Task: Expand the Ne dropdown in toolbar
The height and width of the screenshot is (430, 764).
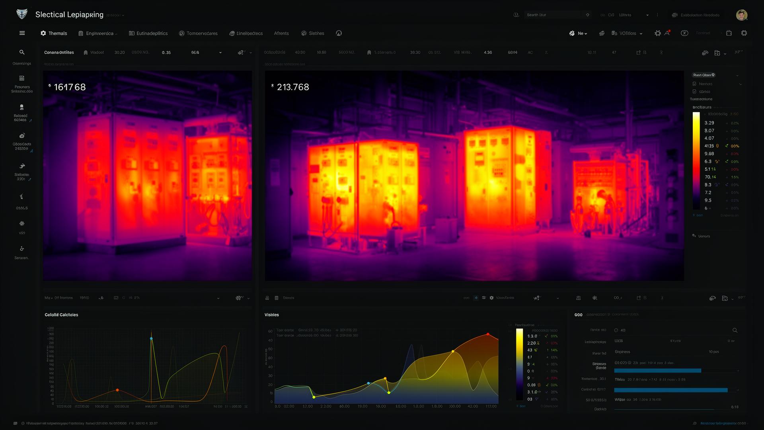Action: coord(582,33)
